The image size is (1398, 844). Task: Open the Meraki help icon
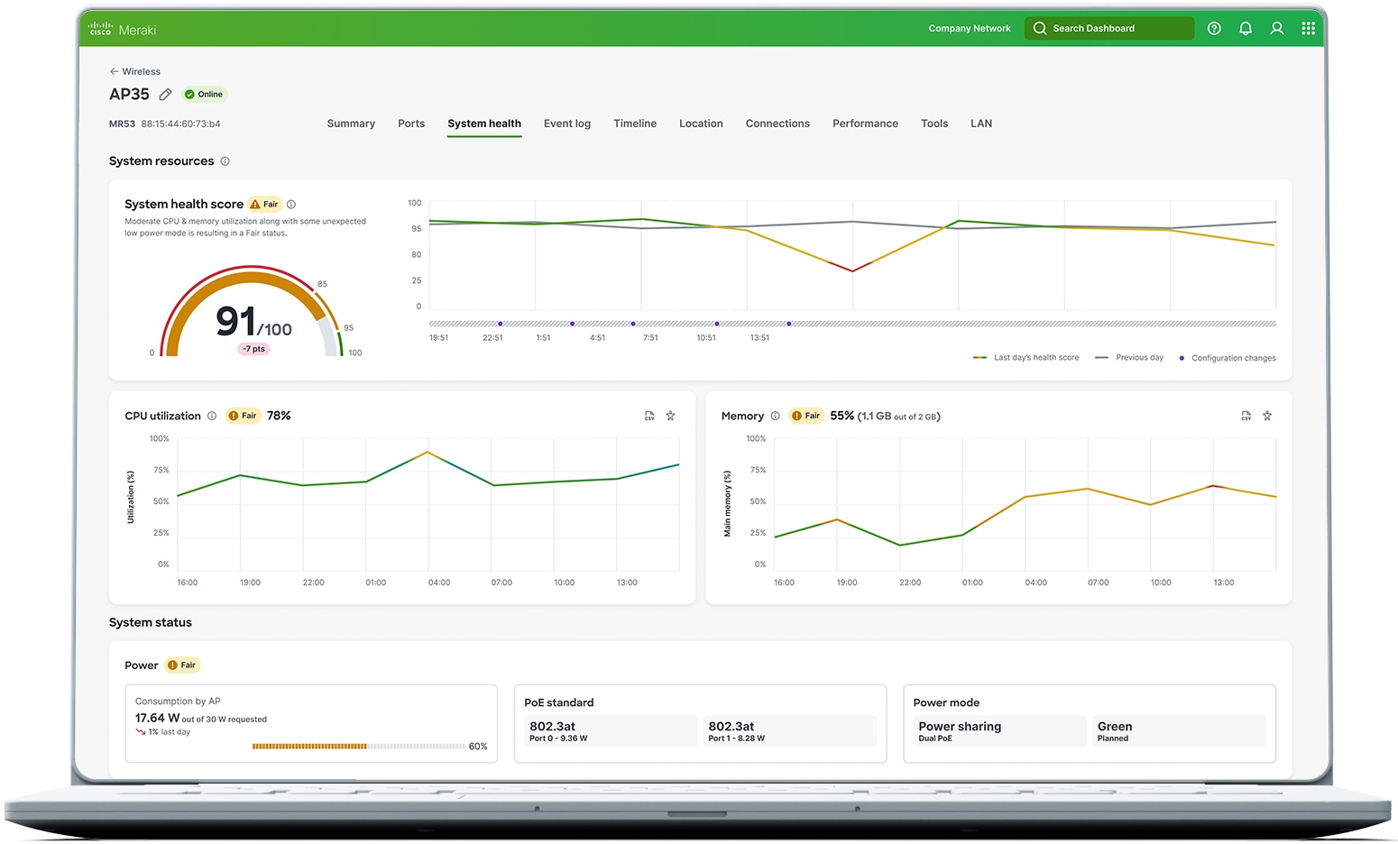[x=1214, y=28]
